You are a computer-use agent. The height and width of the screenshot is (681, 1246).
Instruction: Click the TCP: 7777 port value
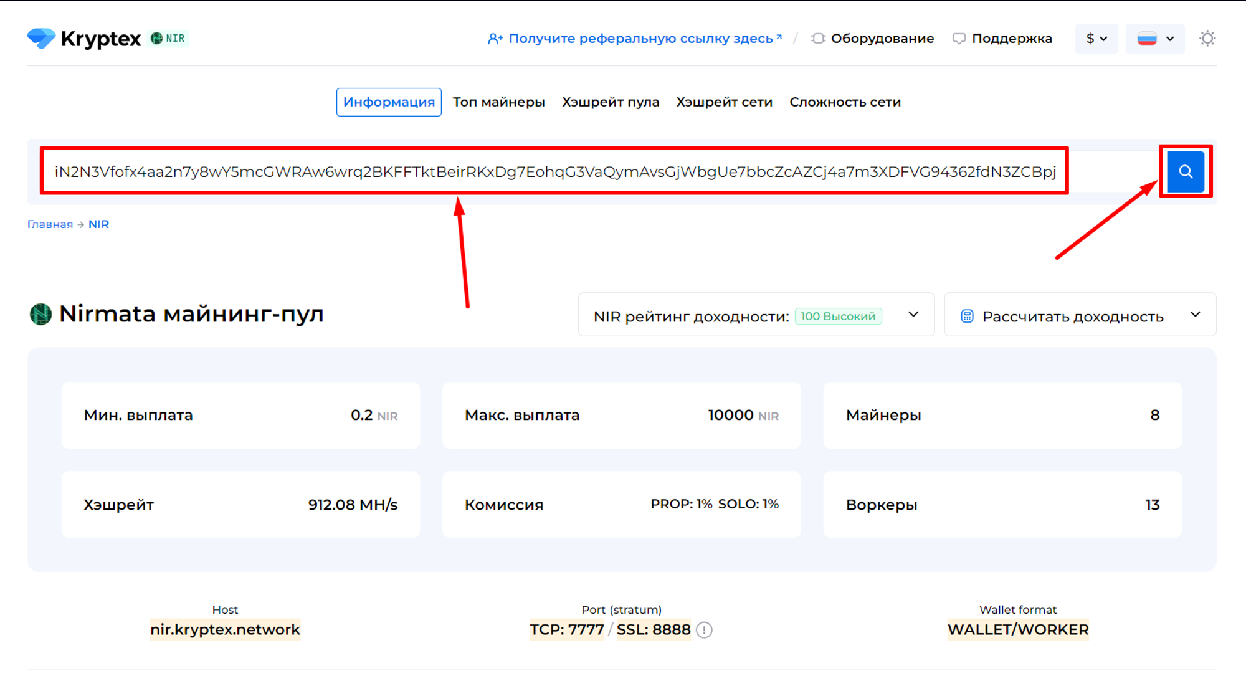coord(567,630)
